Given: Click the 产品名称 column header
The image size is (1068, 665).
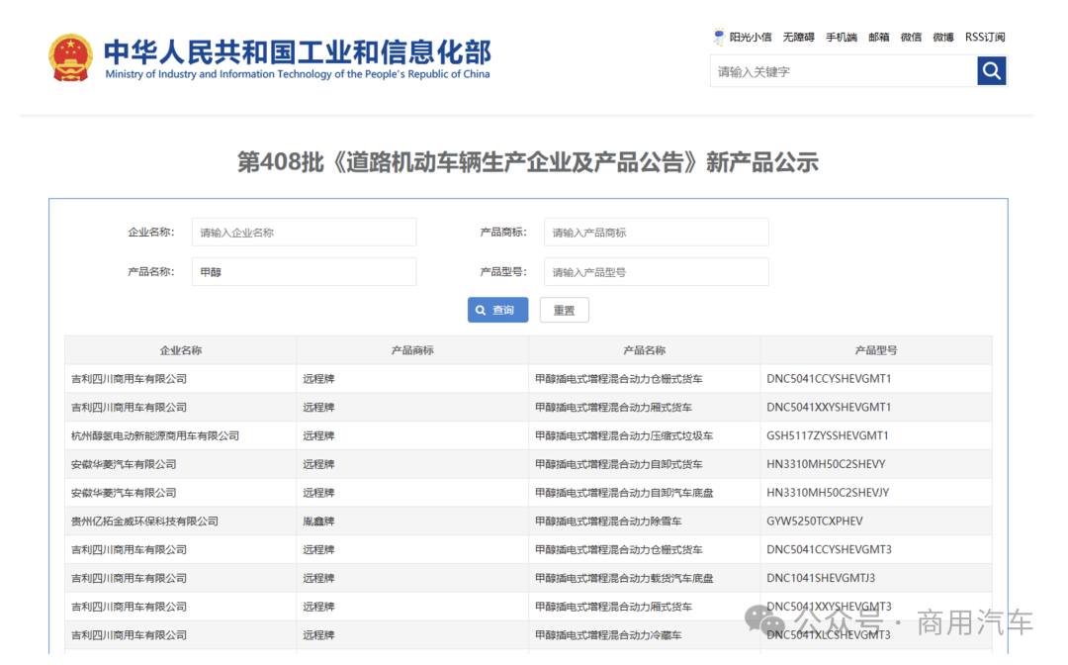Looking at the screenshot, I should click(645, 350).
